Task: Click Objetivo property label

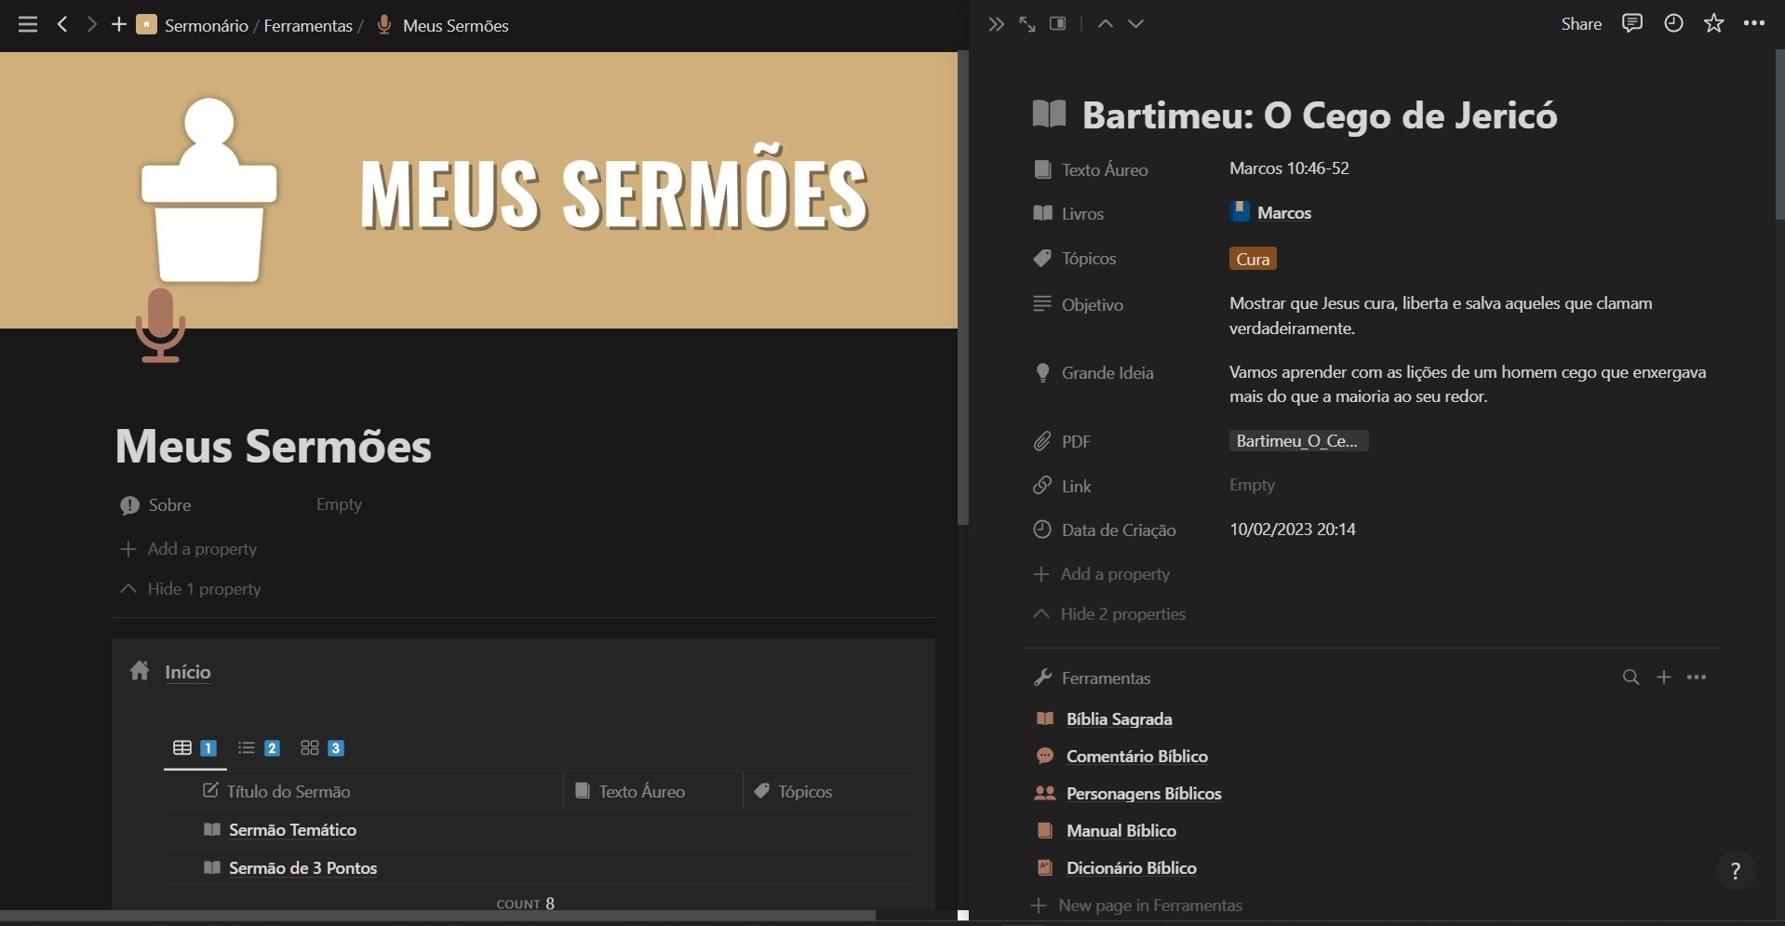Action: [1078, 305]
